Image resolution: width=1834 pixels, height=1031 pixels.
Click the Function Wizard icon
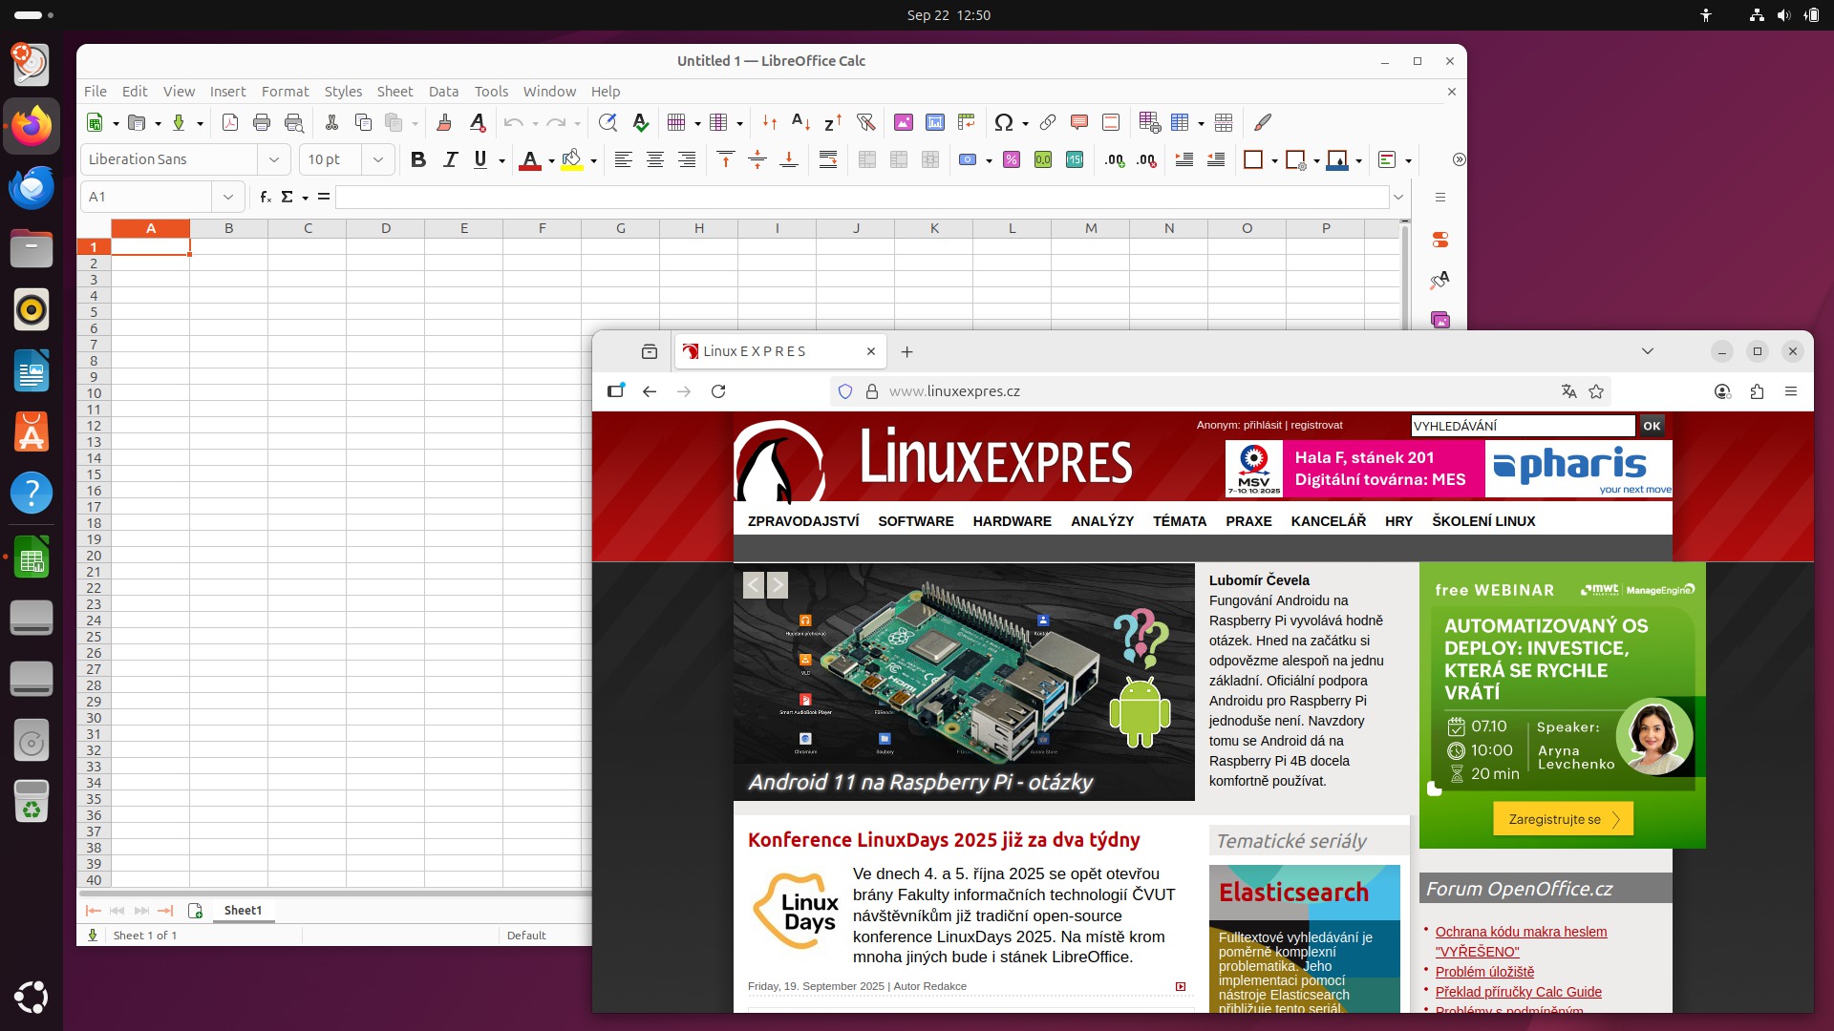coord(266,197)
